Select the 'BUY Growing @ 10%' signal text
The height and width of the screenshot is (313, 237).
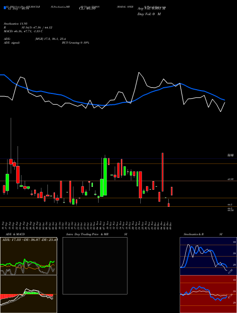(75, 43)
